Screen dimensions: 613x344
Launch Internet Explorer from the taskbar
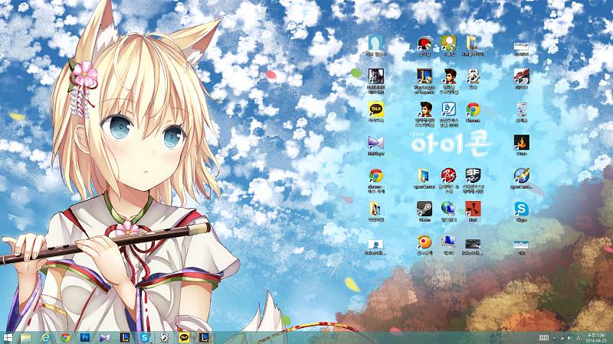click(46, 337)
